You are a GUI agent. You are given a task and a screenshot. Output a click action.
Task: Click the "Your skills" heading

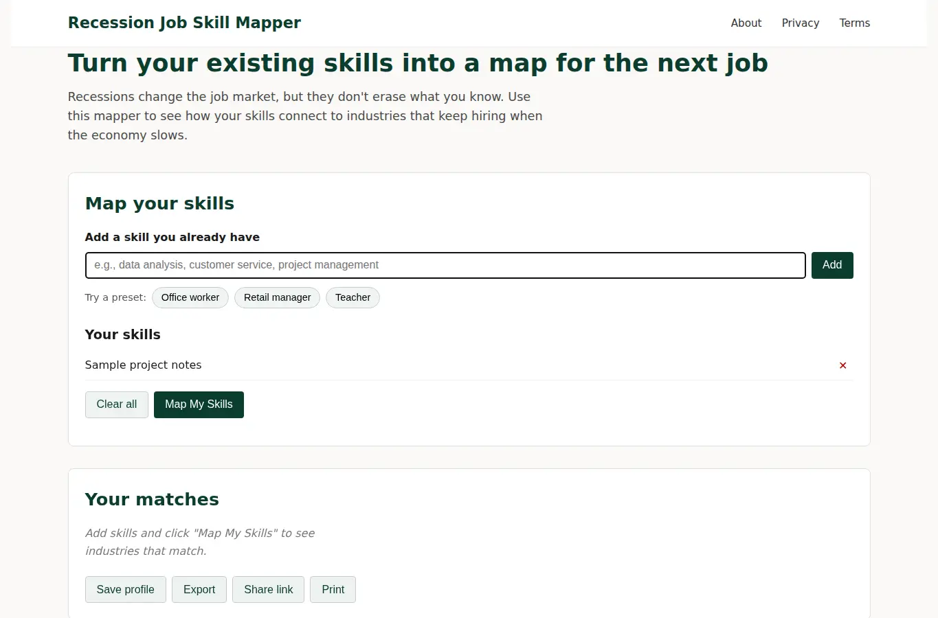[x=122, y=334]
